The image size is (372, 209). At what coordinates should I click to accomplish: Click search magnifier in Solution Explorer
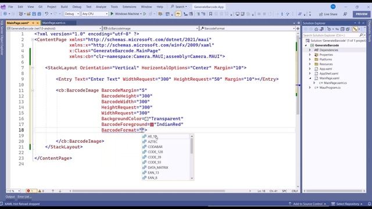click(x=361, y=35)
